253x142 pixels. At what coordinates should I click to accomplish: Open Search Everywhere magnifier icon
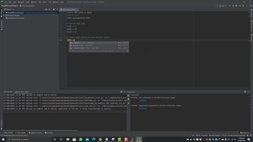point(251,6)
